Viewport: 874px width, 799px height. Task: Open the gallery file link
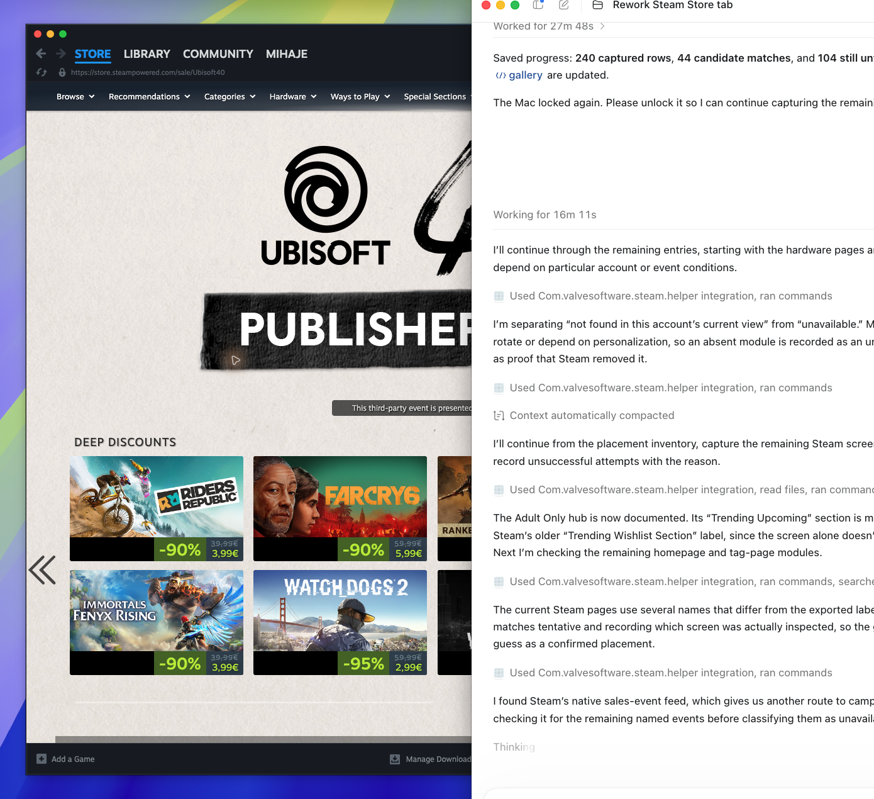526,75
